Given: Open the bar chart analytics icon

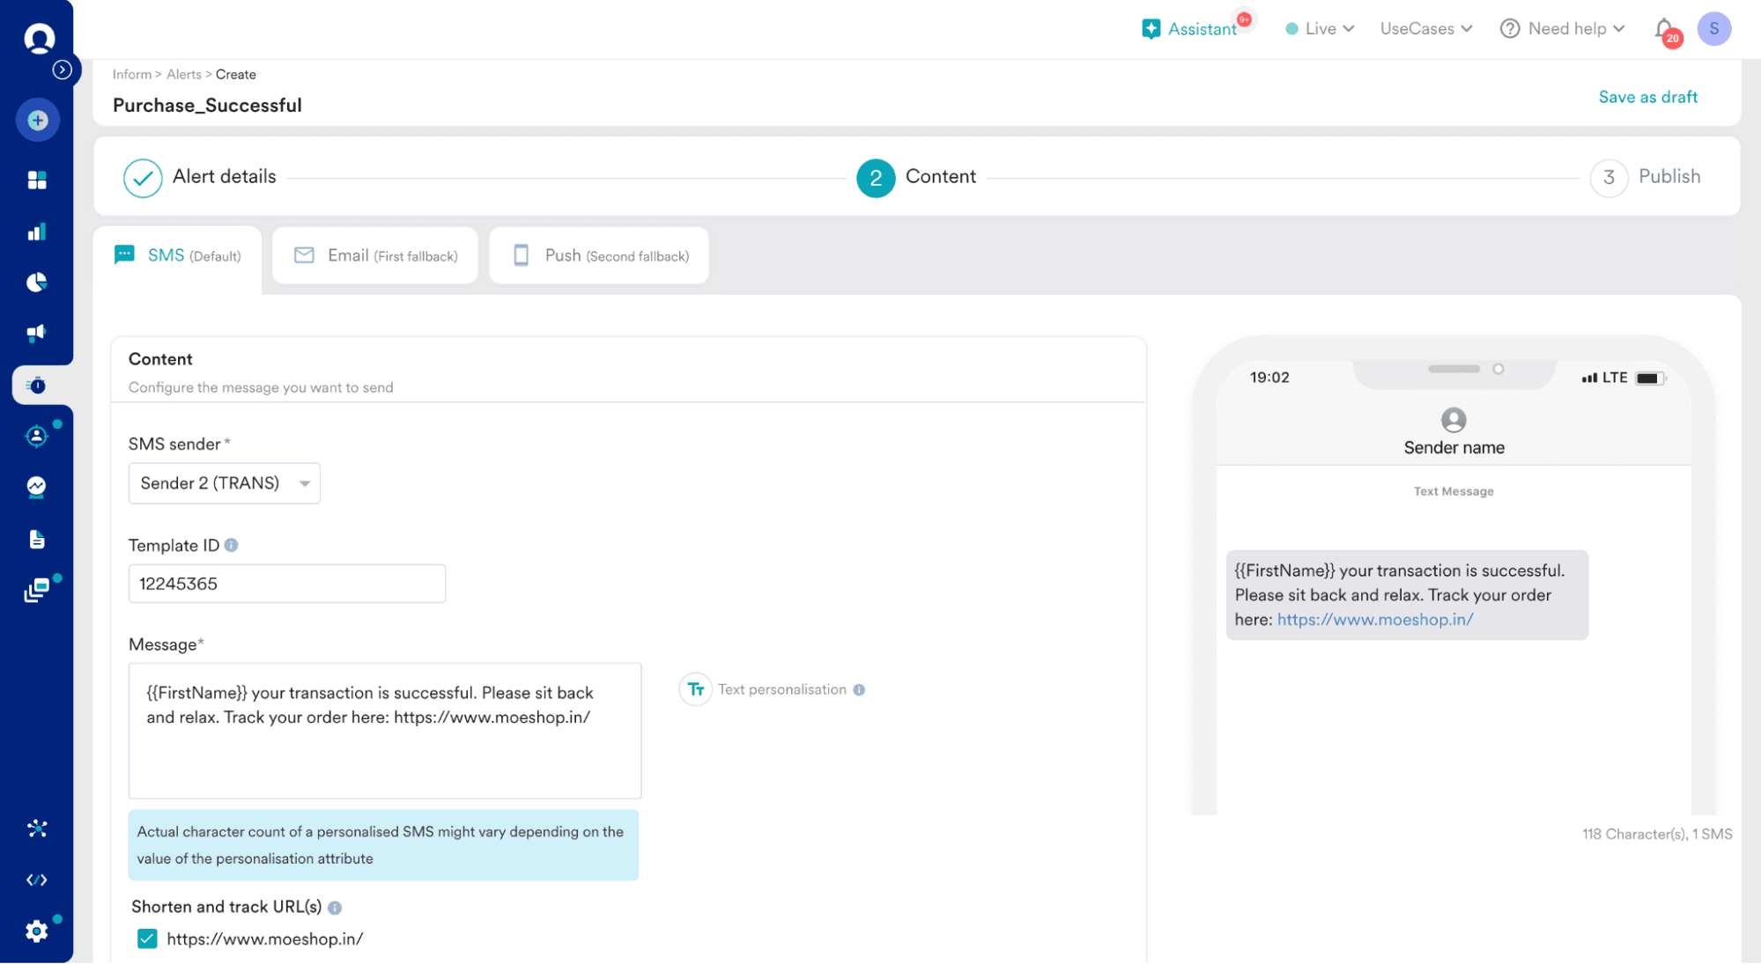Looking at the screenshot, I should click(37, 232).
